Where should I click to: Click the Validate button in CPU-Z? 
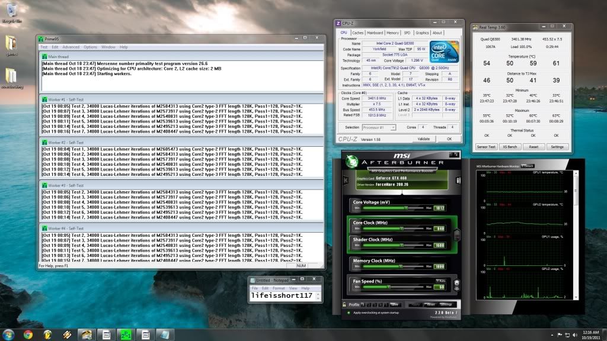[424, 139]
